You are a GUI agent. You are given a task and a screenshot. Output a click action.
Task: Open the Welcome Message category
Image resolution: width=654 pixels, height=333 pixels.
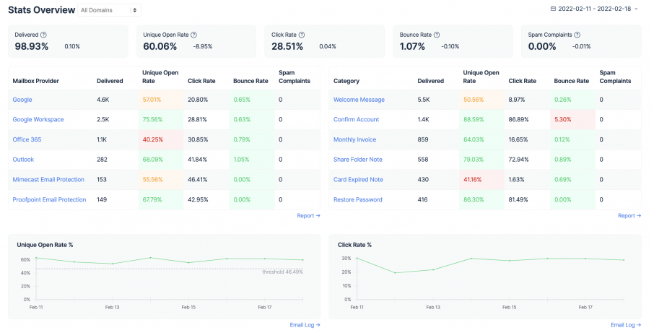pyautogui.click(x=359, y=100)
